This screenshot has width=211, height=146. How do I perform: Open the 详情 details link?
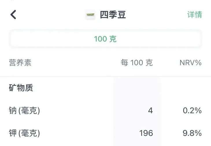[x=195, y=15]
